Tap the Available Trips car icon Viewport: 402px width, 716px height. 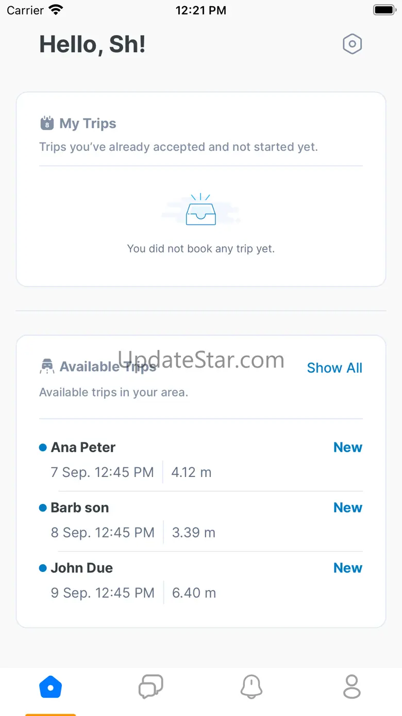coord(47,367)
